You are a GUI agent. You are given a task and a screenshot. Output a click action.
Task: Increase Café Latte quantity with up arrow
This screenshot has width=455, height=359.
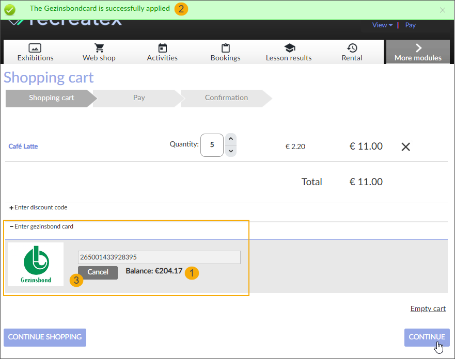pos(231,139)
